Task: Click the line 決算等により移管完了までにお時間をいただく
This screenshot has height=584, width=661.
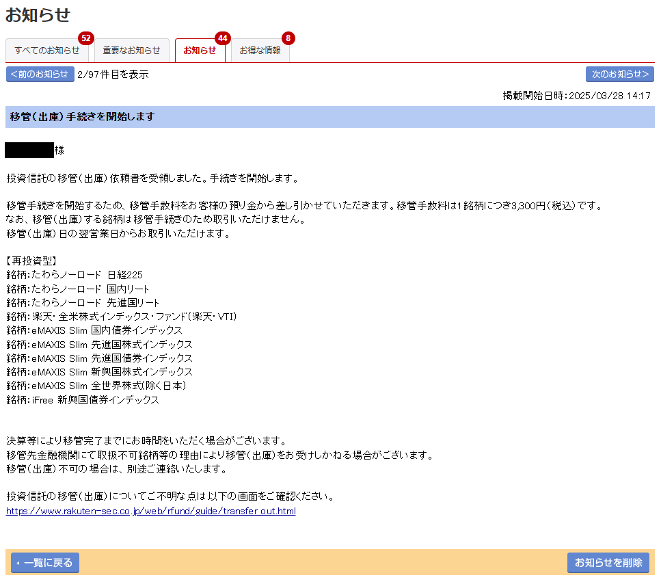Action: tap(147, 441)
